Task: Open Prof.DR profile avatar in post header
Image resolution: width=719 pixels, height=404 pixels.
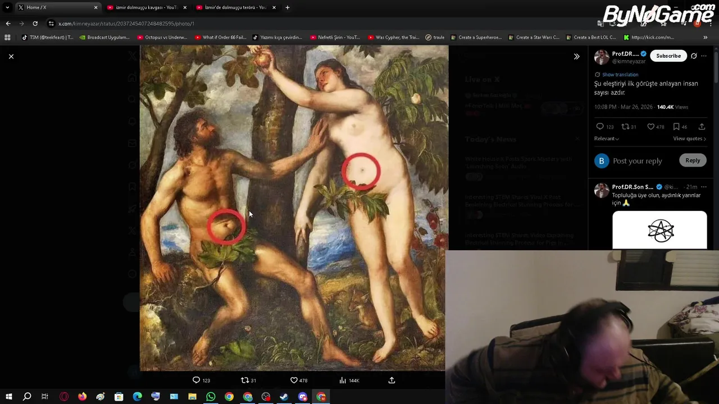Action: 602,57
